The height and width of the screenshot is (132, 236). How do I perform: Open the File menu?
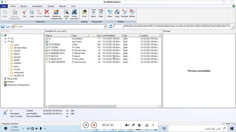(4, 6)
